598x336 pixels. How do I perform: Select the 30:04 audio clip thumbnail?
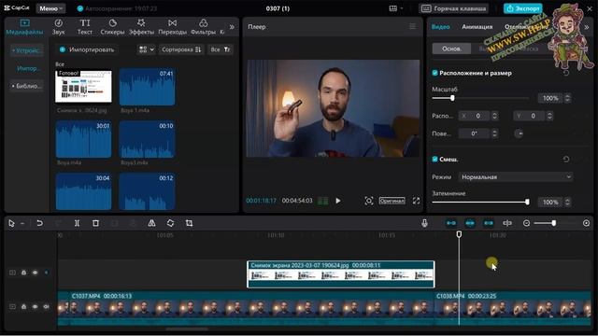click(83, 191)
